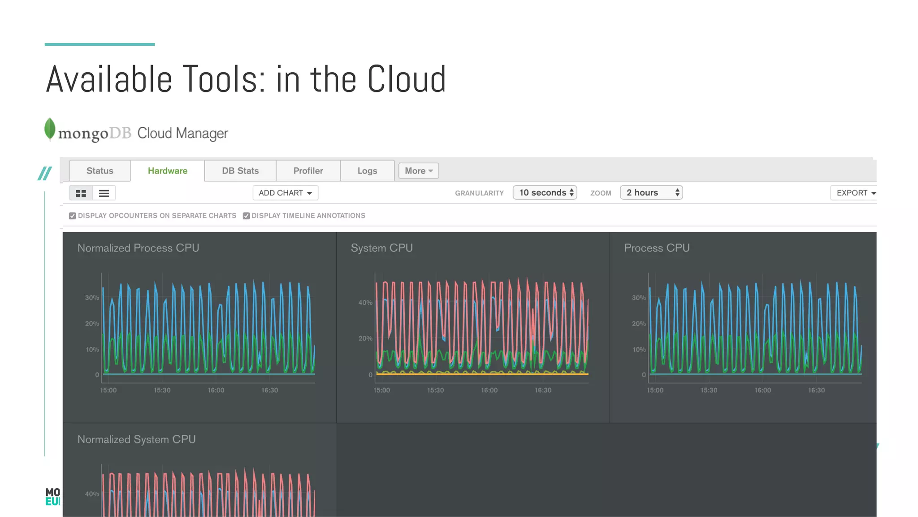Click the ZOOM label
Image resolution: width=918 pixels, height=517 pixels.
click(x=601, y=193)
